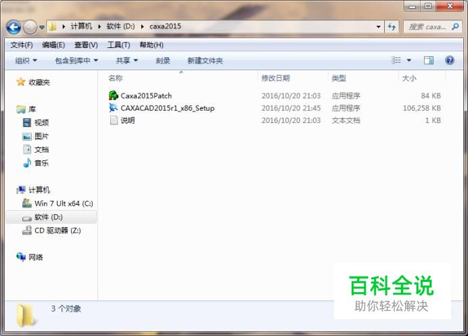The height and width of the screenshot is (336, 468).
Task: Open the 查看(V) menu
Action: click(86, 45)
